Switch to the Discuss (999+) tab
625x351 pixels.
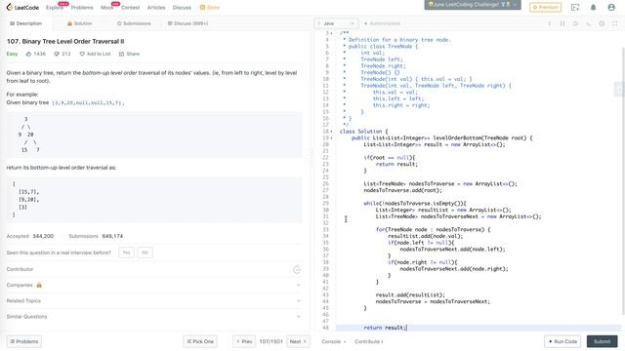pos(187,23)
